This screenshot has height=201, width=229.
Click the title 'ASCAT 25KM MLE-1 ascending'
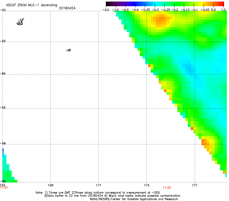pos(32,5)
